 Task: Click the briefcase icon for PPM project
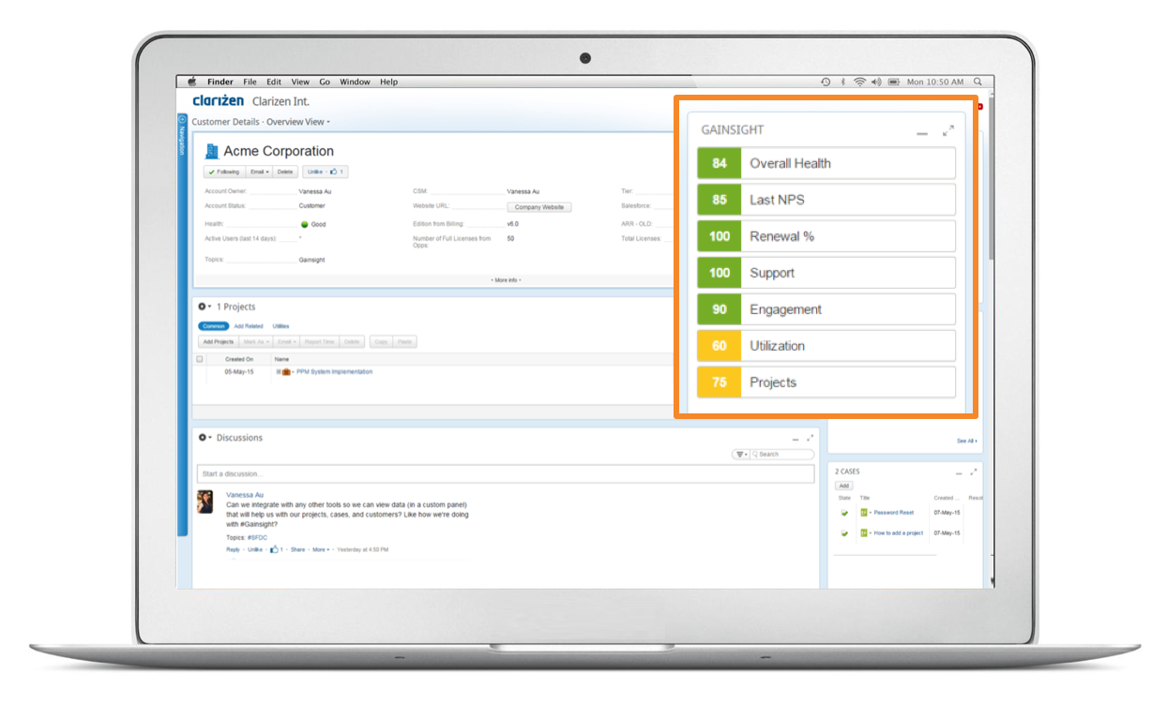287,372
